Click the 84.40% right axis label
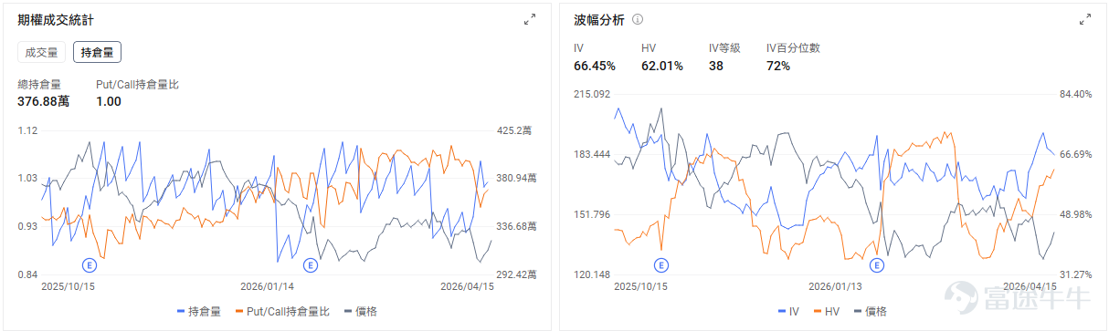Screen dimensions: 1109x331 1075,95
